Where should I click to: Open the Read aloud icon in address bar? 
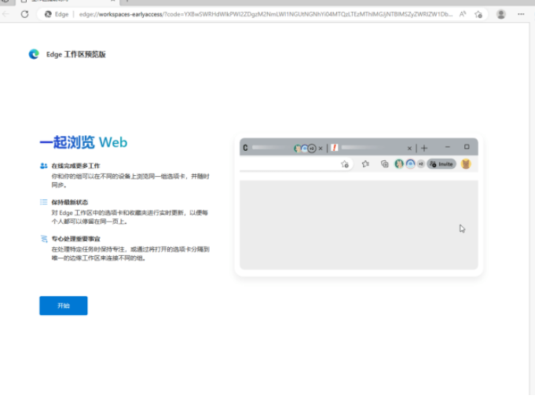click(462, 14)
